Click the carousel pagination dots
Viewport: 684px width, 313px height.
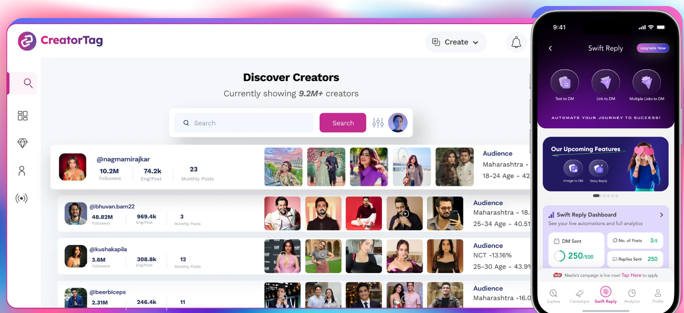605,196
